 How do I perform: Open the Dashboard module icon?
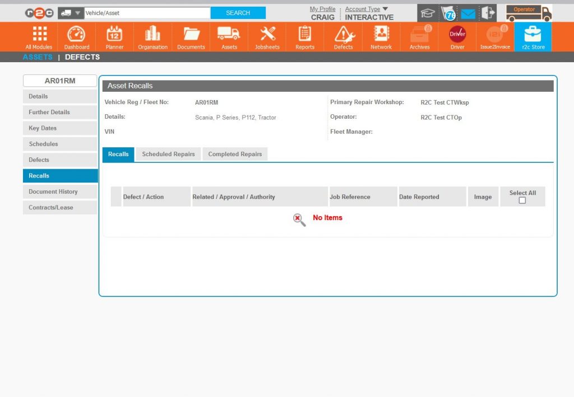[76, 35]
